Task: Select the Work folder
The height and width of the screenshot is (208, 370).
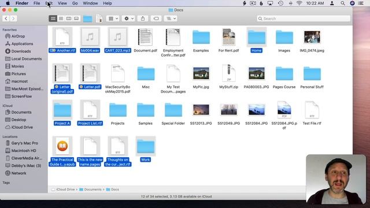Action: [146, 146]
